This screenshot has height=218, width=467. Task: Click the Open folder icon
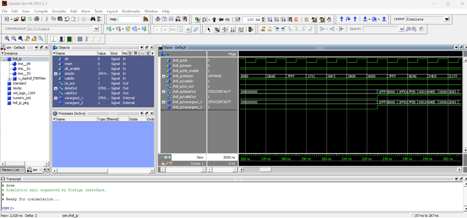coord(16,19)
